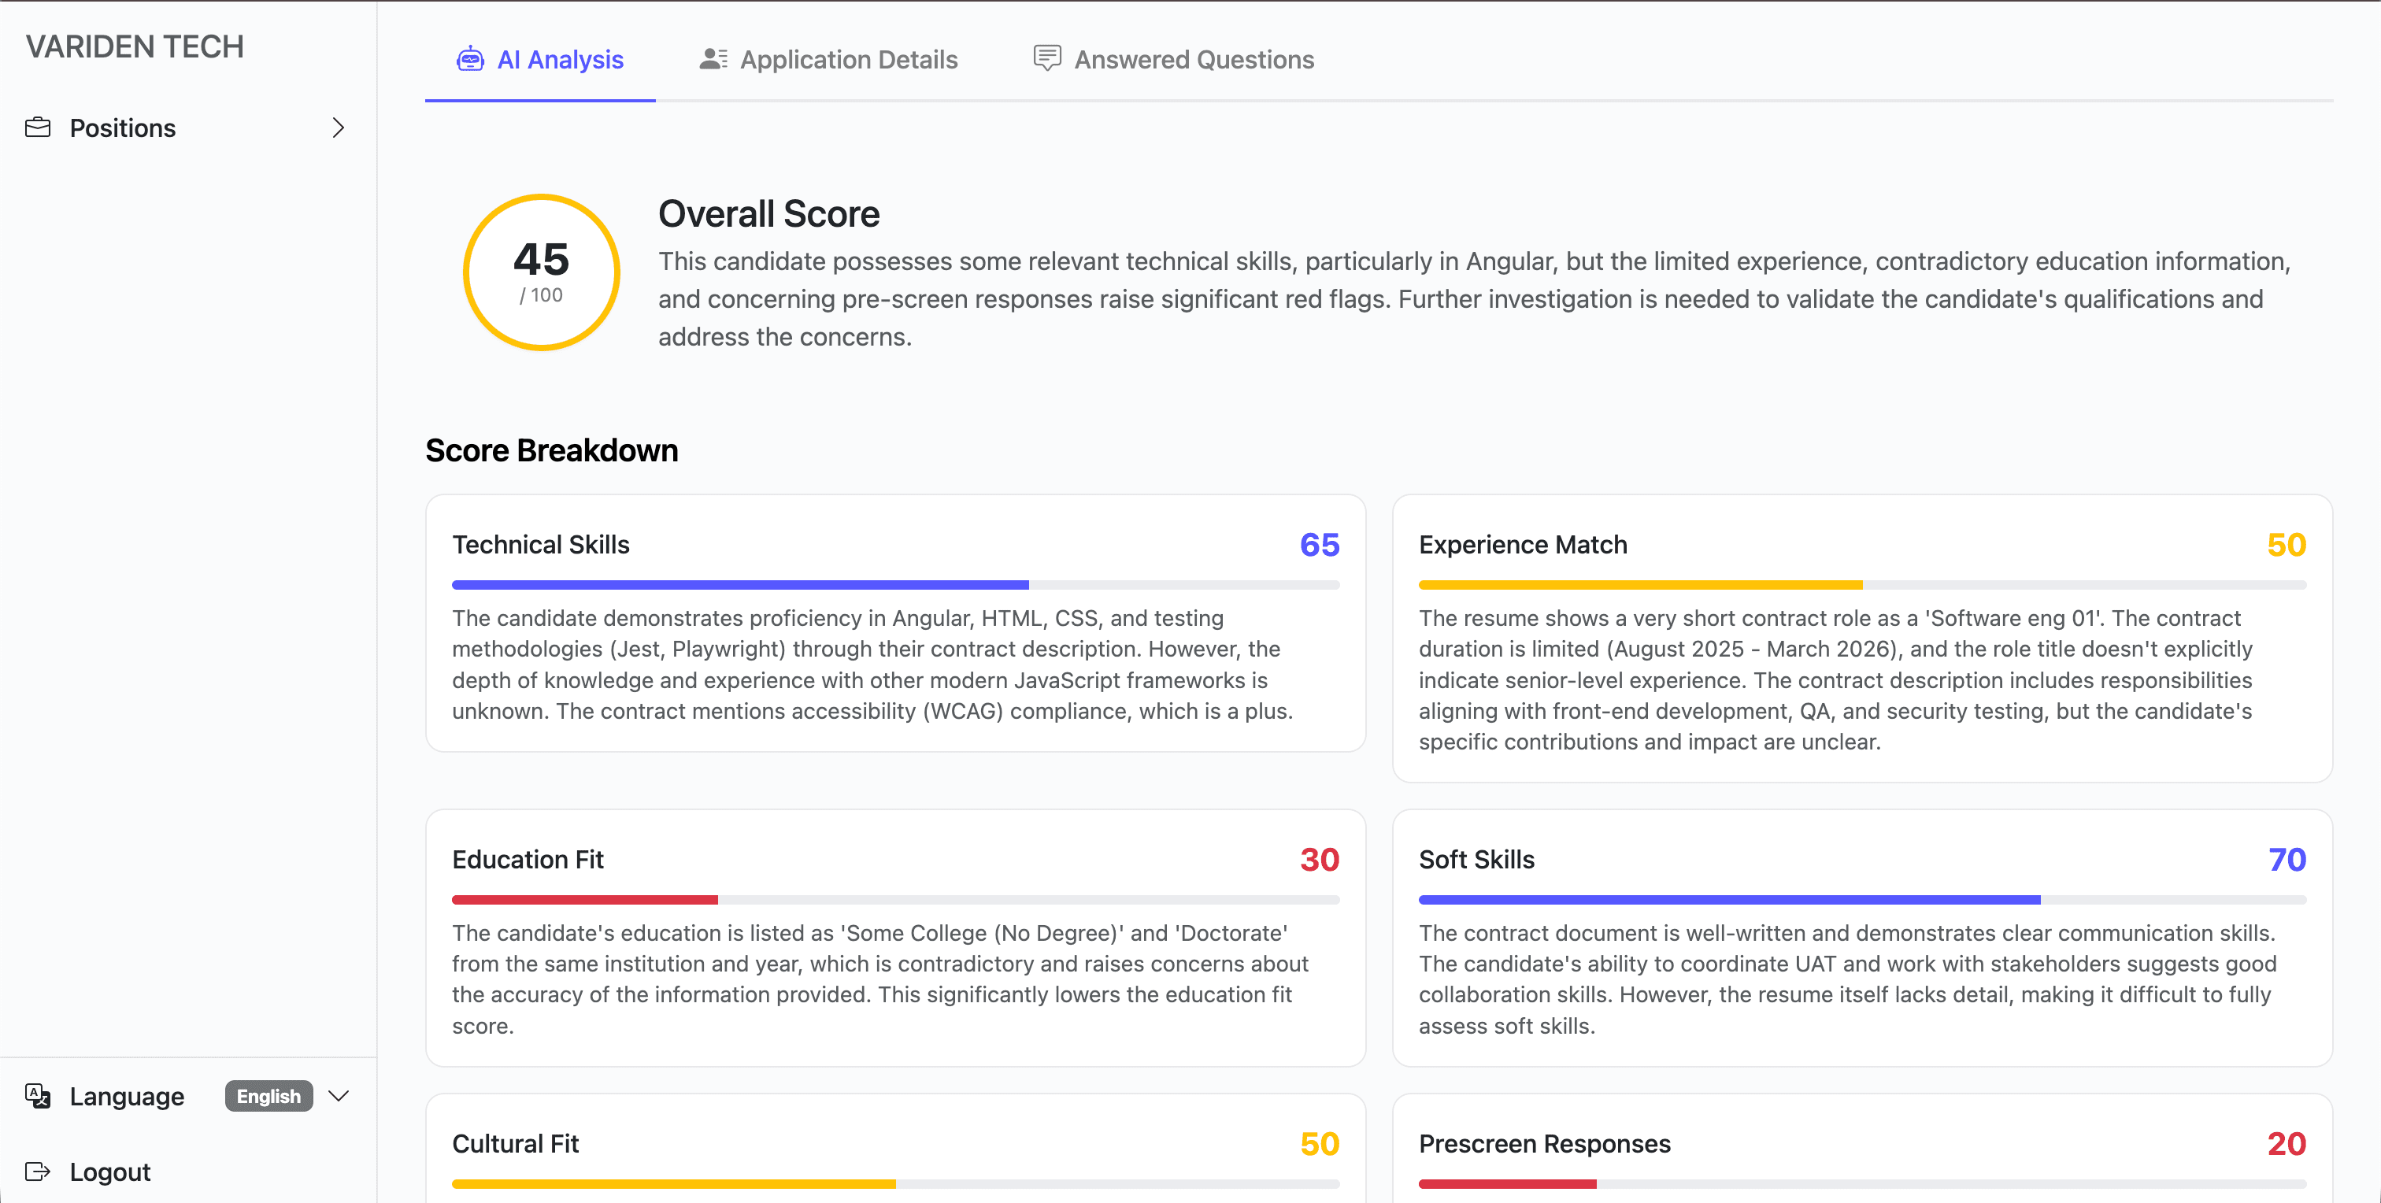Select the logout arrow icon
Viewport: 2381px width, 1203px height.
(x=37, y=1171)
